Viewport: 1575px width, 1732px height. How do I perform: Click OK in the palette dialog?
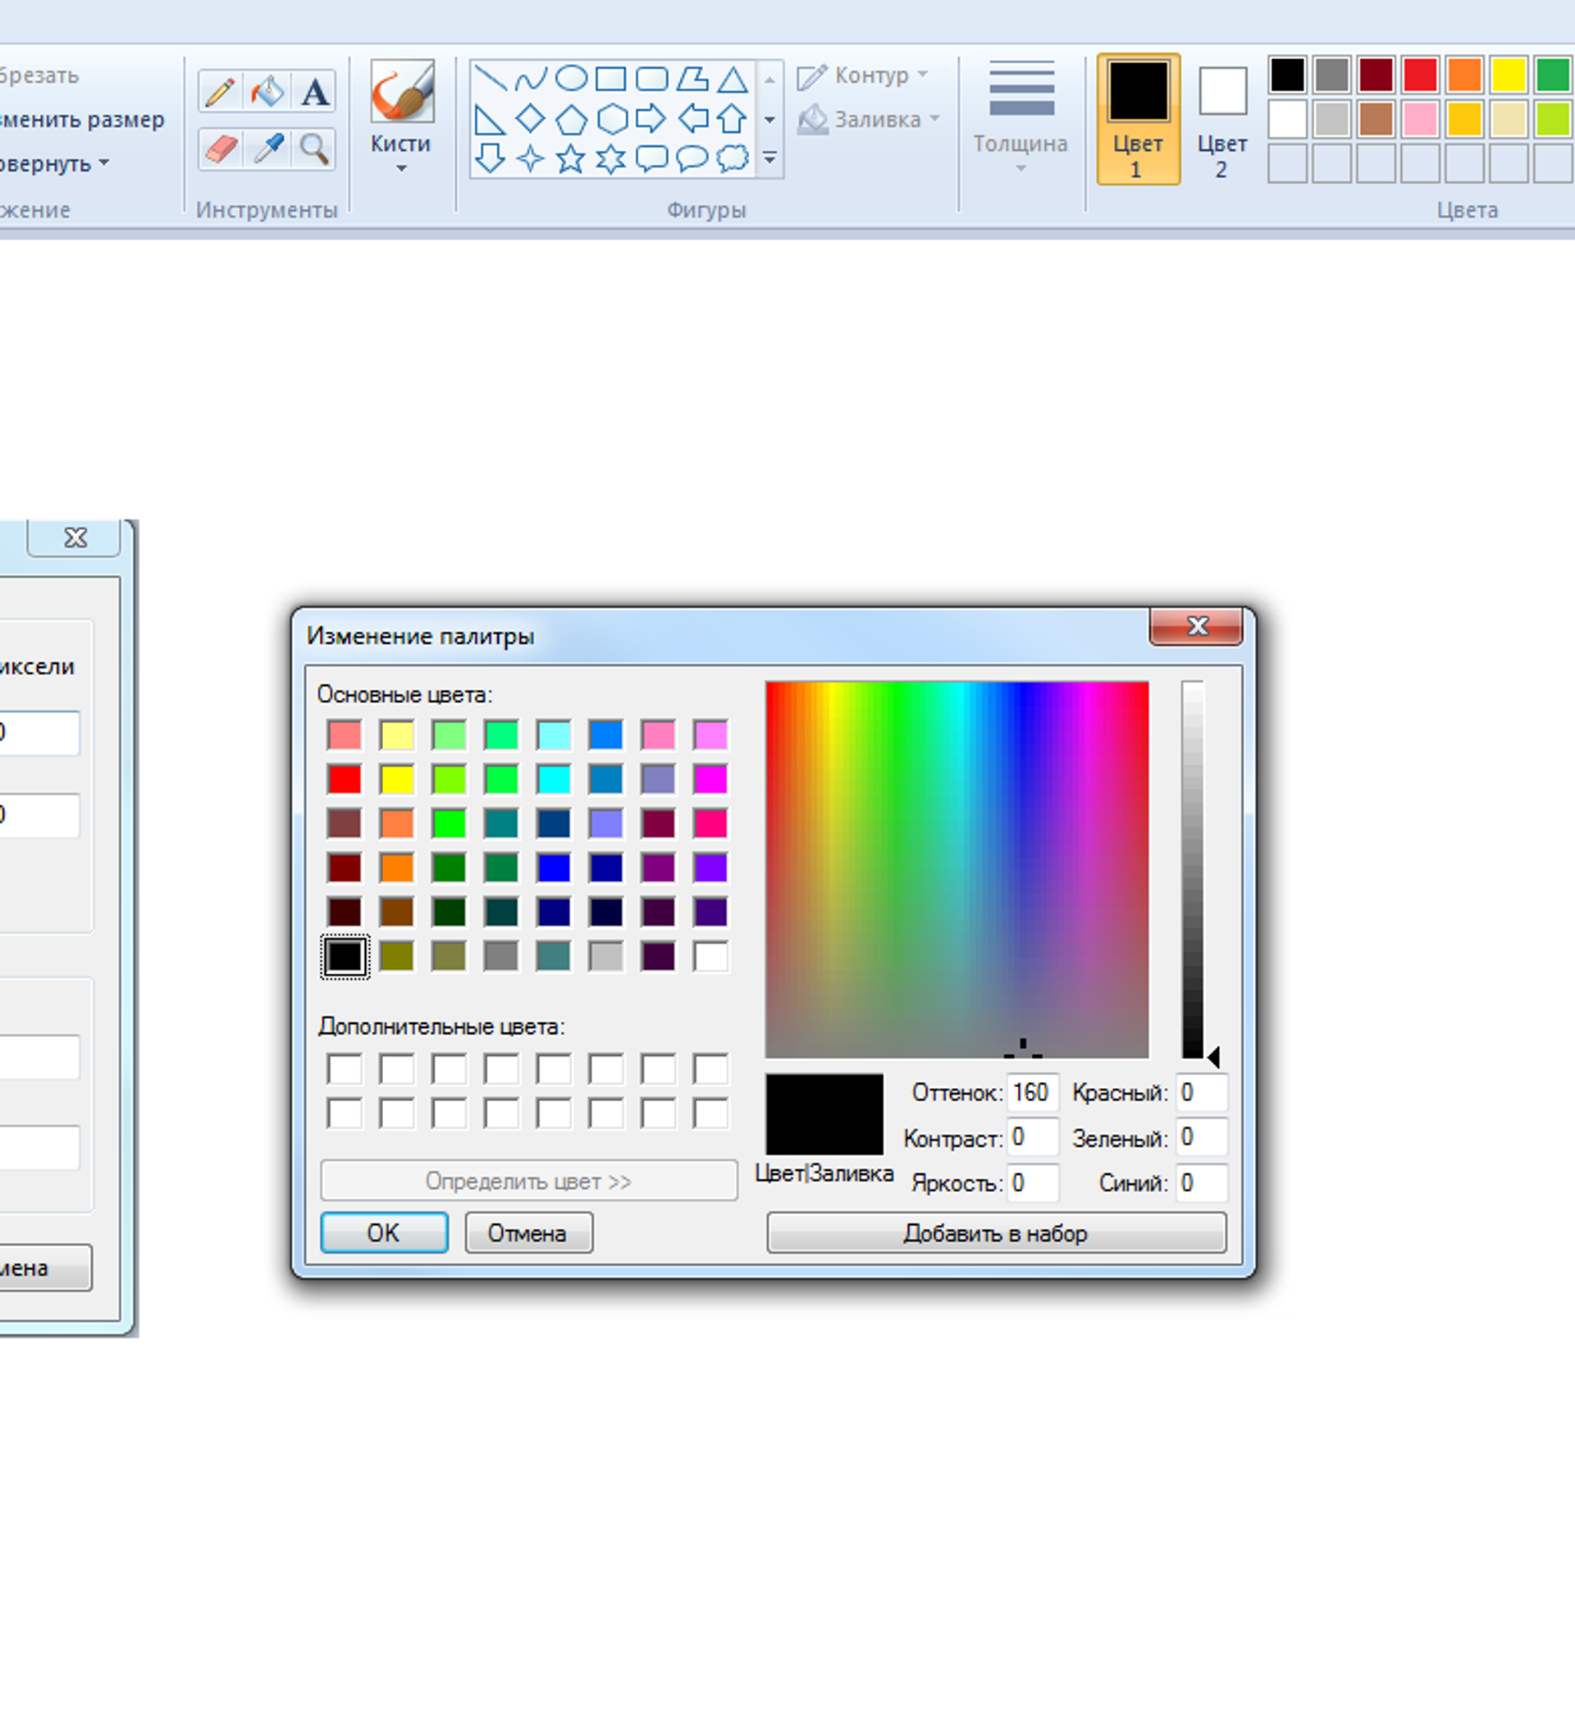coord(384,1232)
